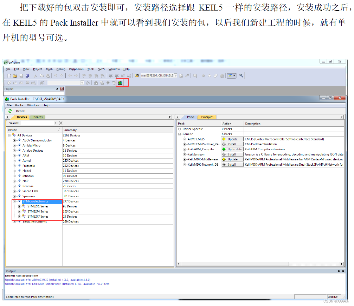Toggle the Output panel pin icon

[339, 271]
